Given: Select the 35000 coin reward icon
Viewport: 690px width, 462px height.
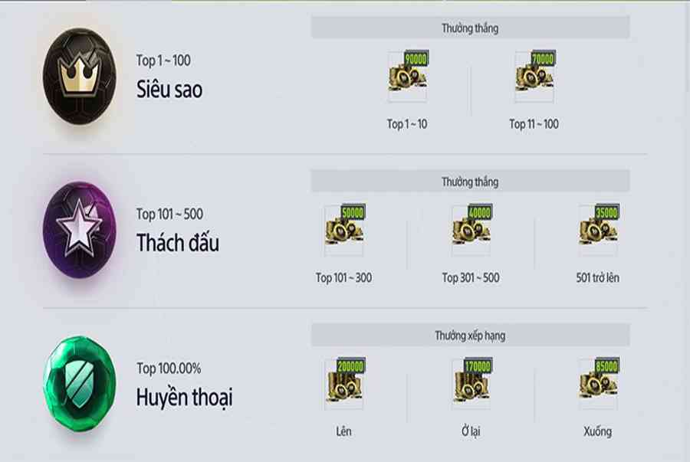Looking at the screenshot, I should point(599,230).
